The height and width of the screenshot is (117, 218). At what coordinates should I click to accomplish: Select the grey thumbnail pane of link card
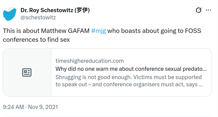(x=27, y=72)
